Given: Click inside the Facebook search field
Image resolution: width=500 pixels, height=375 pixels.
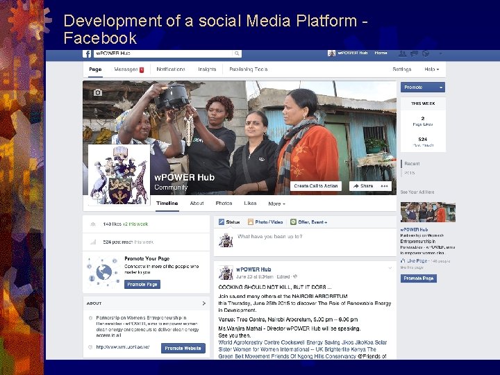Looking at the screenshot, I should click(x=163, y=53).
